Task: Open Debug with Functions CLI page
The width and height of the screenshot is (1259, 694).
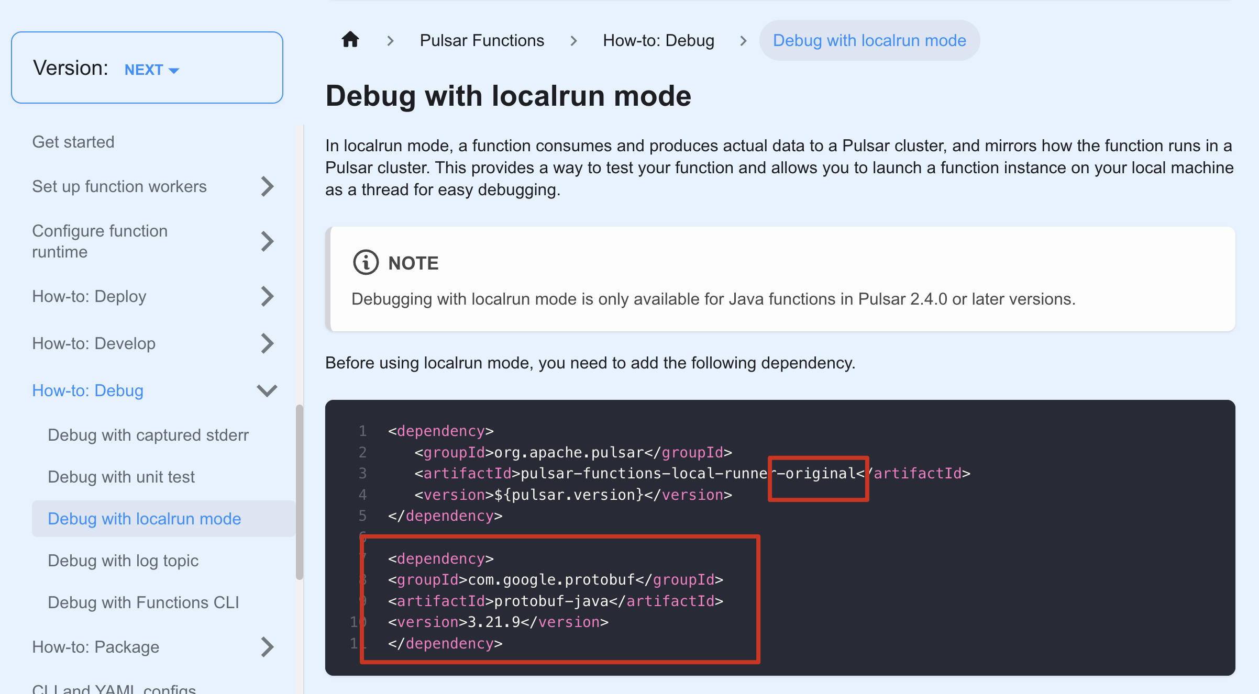Action: click(143, 602)
